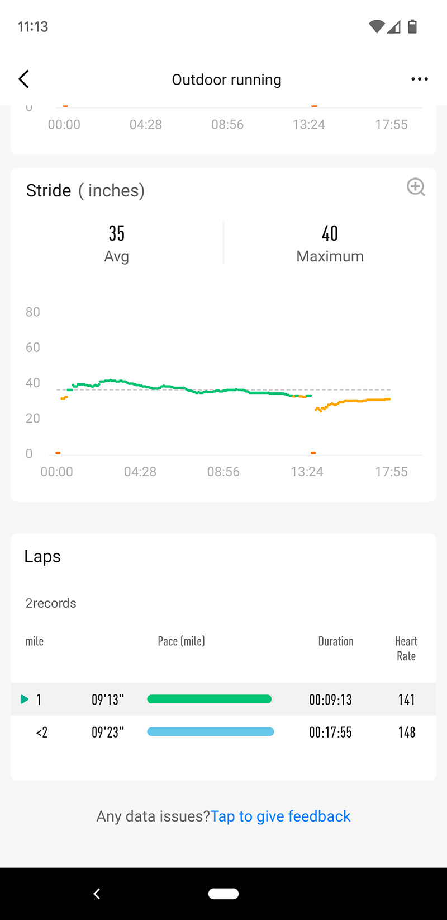Tap the Heart Rate column header
Screen dimensions: 447x920
pos(406,649)
